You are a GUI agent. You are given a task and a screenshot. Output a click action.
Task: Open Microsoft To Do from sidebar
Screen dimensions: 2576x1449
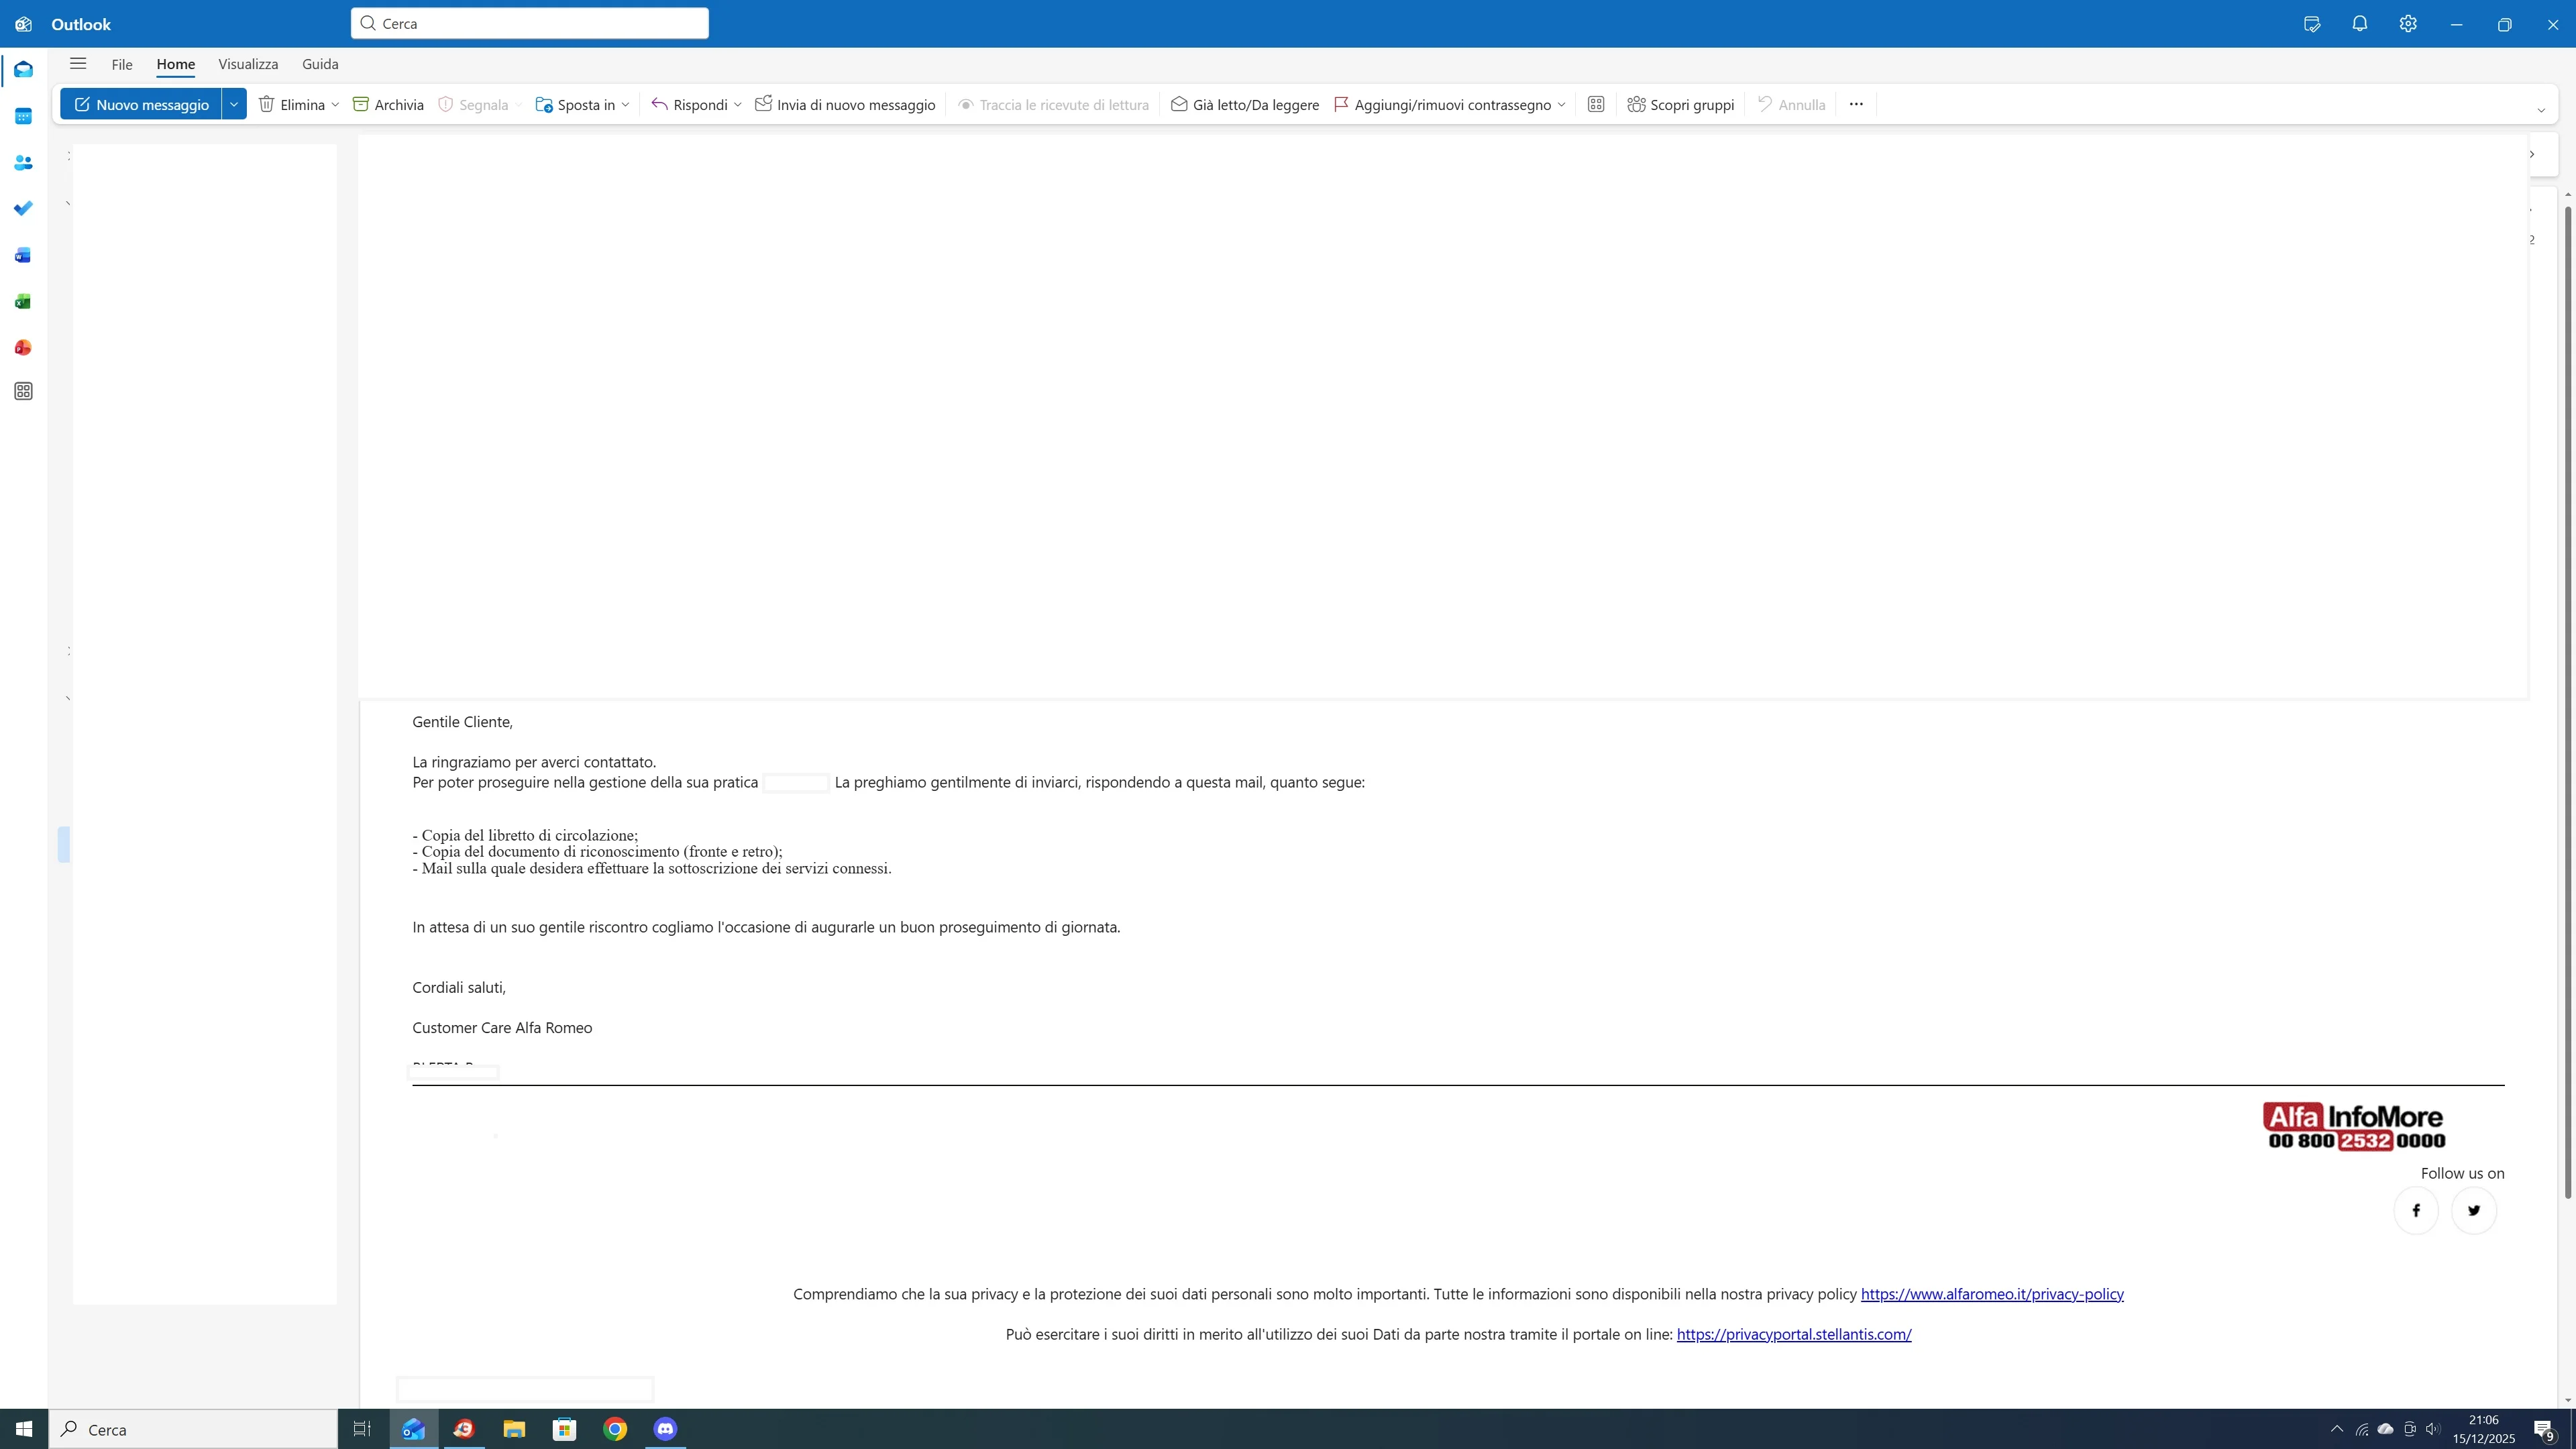click(22, 208)
